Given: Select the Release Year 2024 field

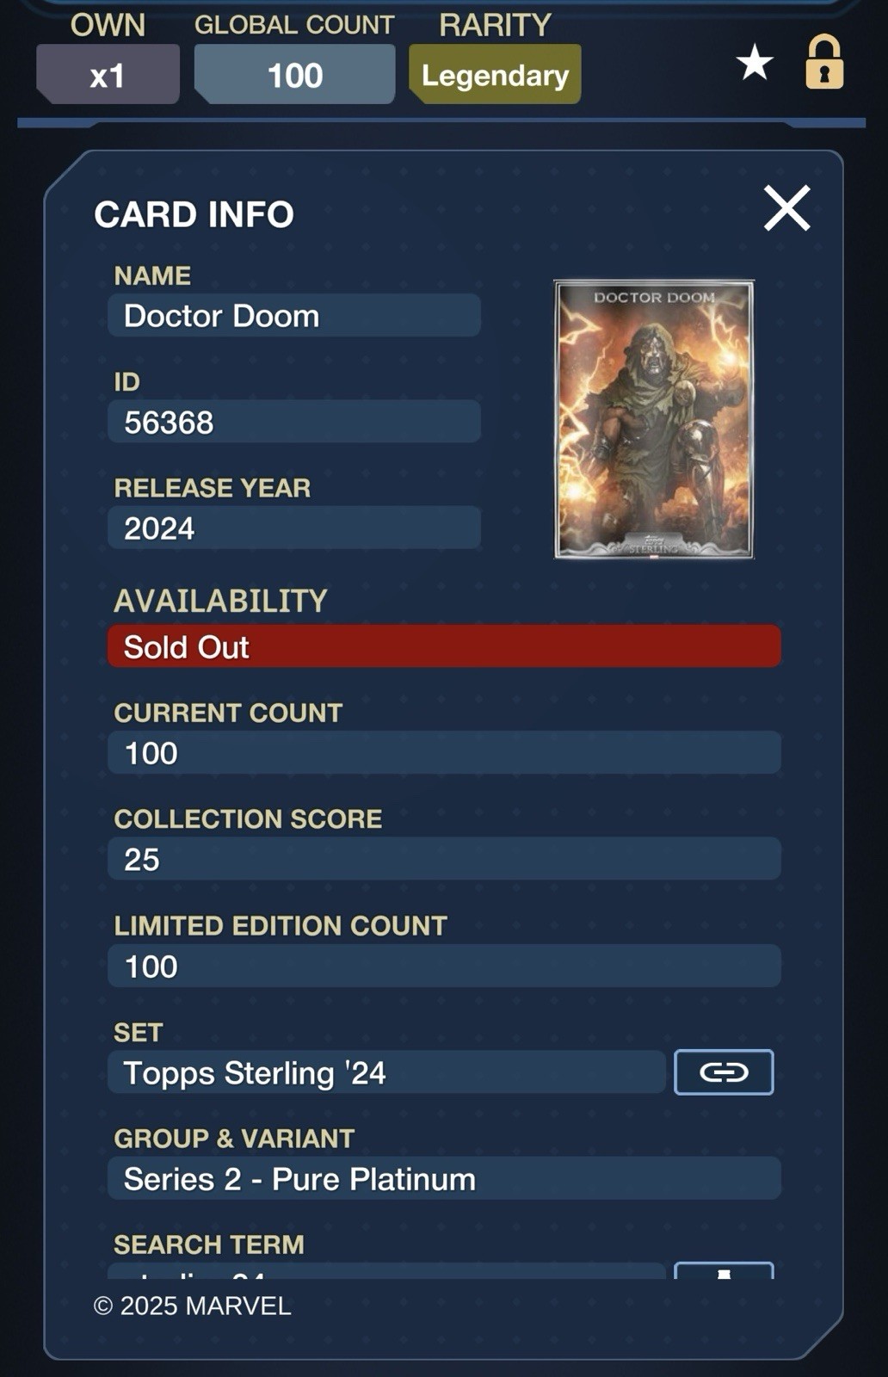Looking at the screenshot, I should pyautogui.click(x=294, y=528).
